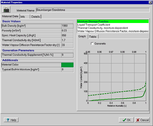Click the green Material Color swatch
Screen dimensions: 153x126
67,65
